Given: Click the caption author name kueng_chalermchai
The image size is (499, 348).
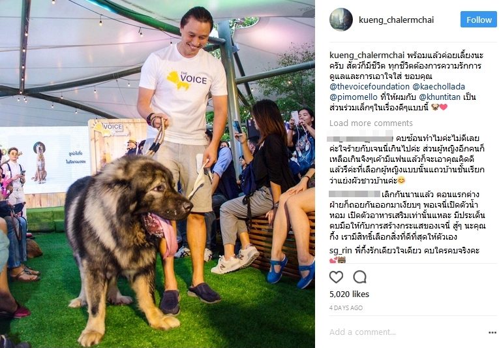Looking at the screenshot, I should point(367,55).
